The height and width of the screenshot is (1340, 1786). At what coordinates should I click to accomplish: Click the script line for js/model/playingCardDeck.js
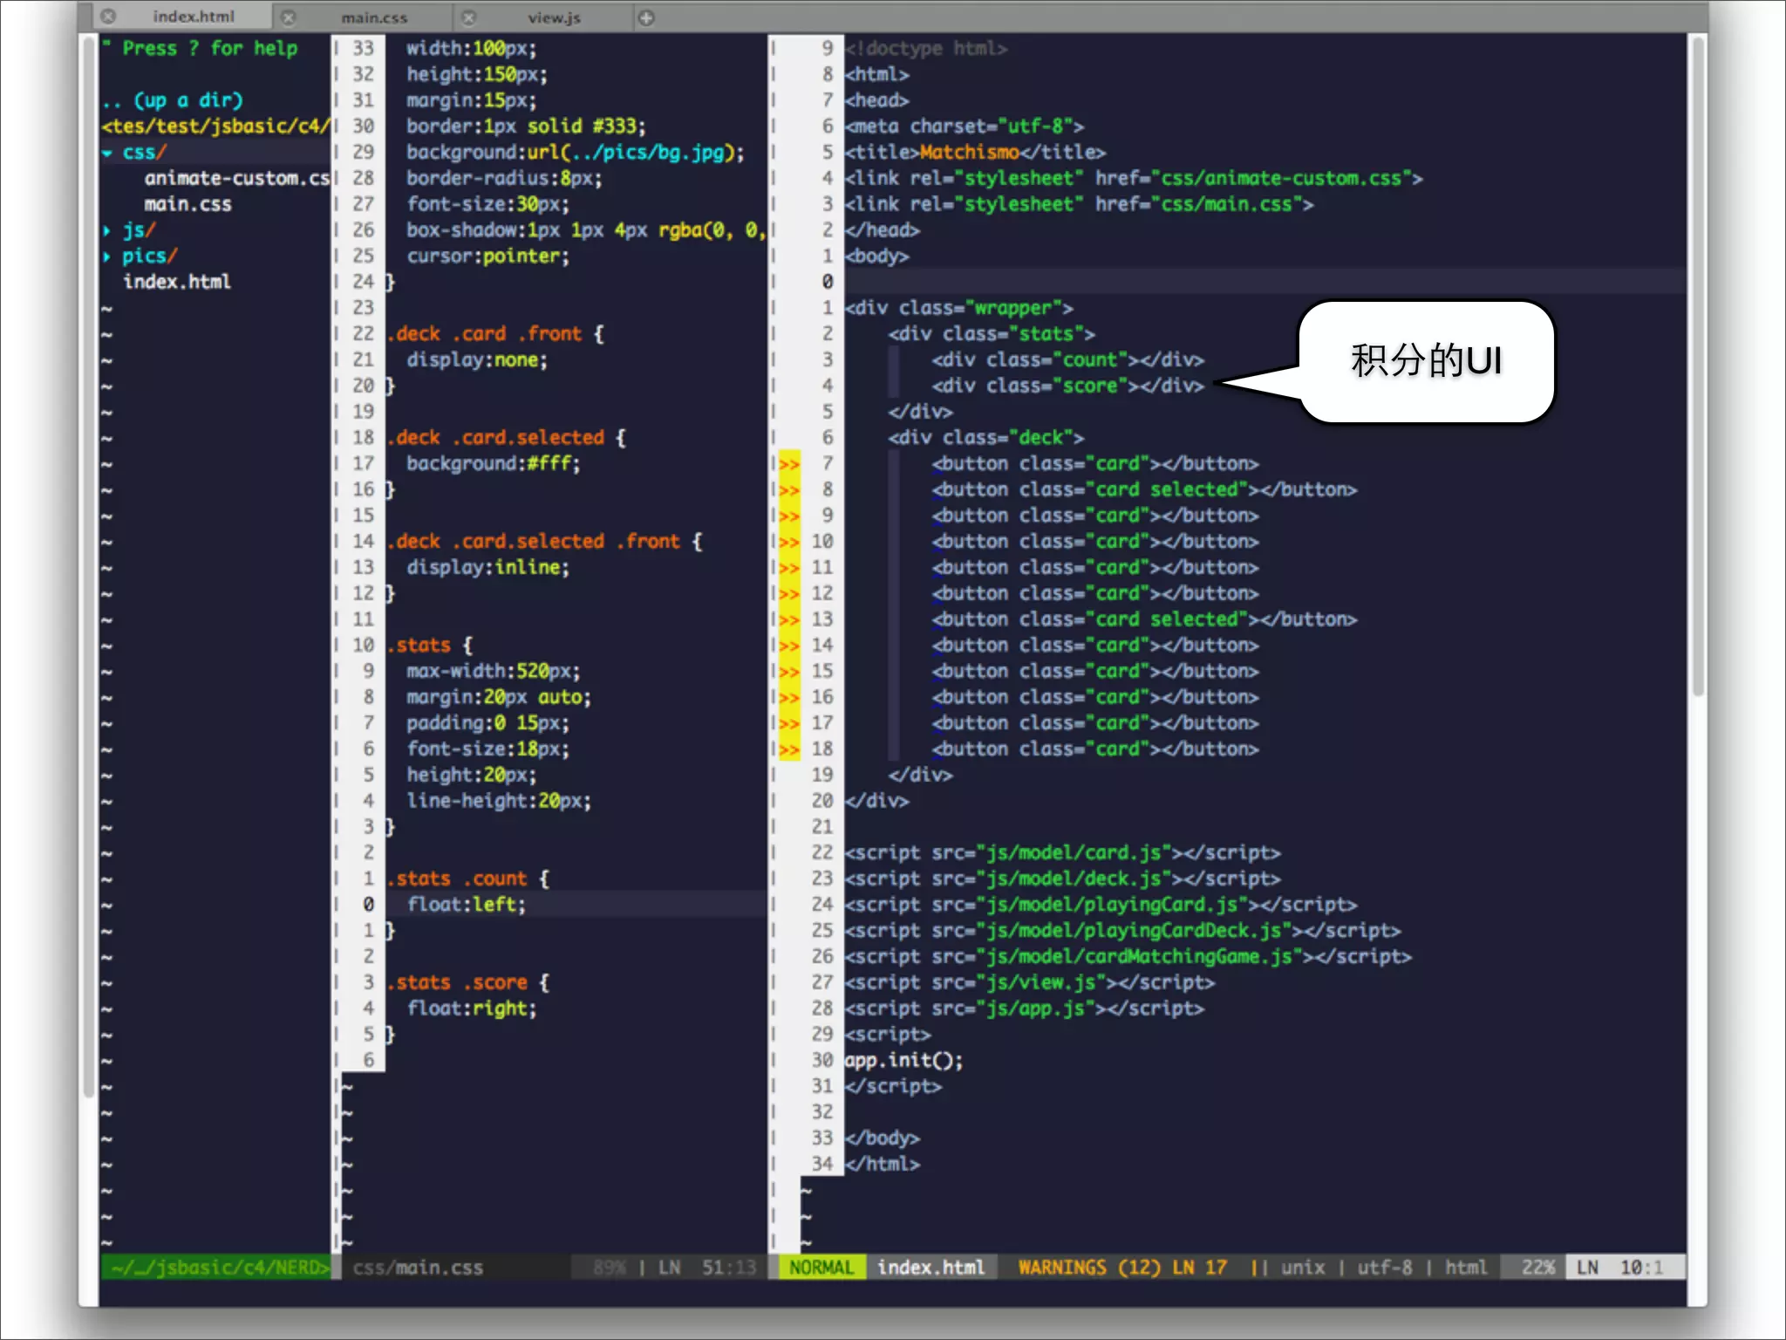click(1122, 931)
